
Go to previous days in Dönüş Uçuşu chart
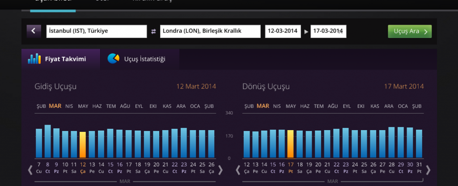click(238, 169)
